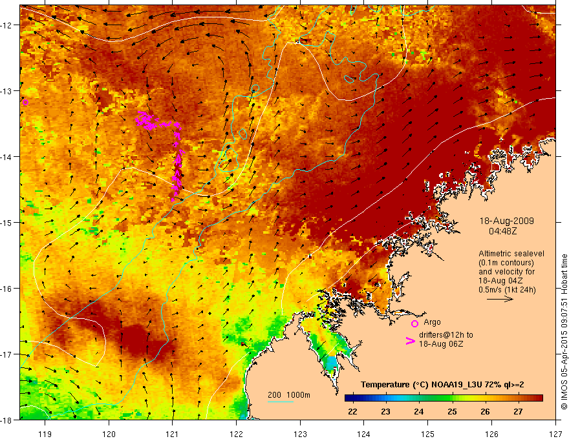Click the latitude label -18
This screenshot has width=569, height=439.
click(6, 420)
